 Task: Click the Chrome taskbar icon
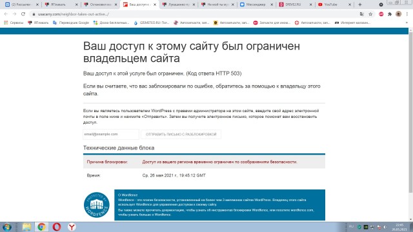(x=41, y=227)
